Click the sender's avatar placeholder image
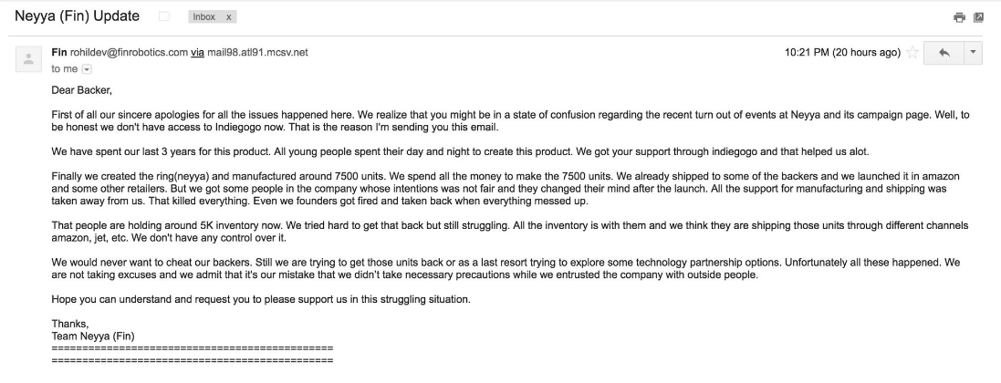Viewport: 1001px width, 383px height. pyautogui.click(x=28, y=58)
